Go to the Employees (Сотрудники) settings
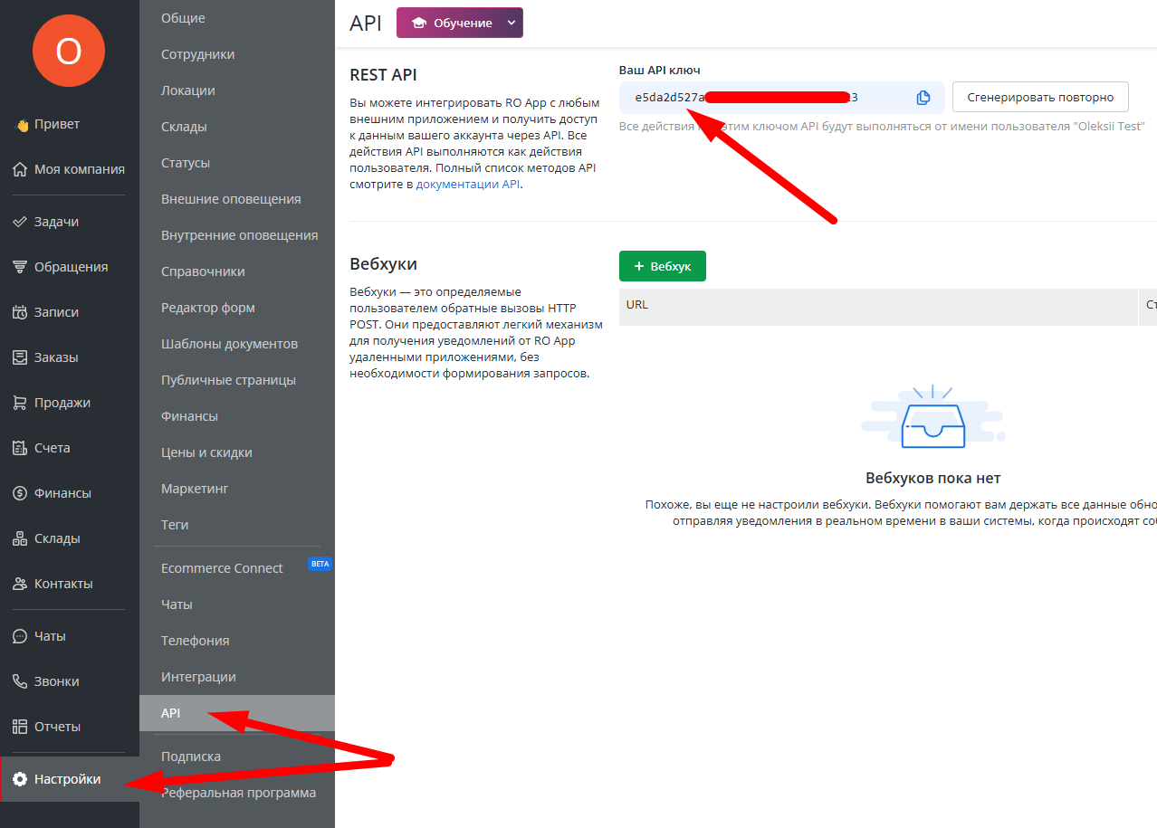The image size is (1157, 828). 197,54
